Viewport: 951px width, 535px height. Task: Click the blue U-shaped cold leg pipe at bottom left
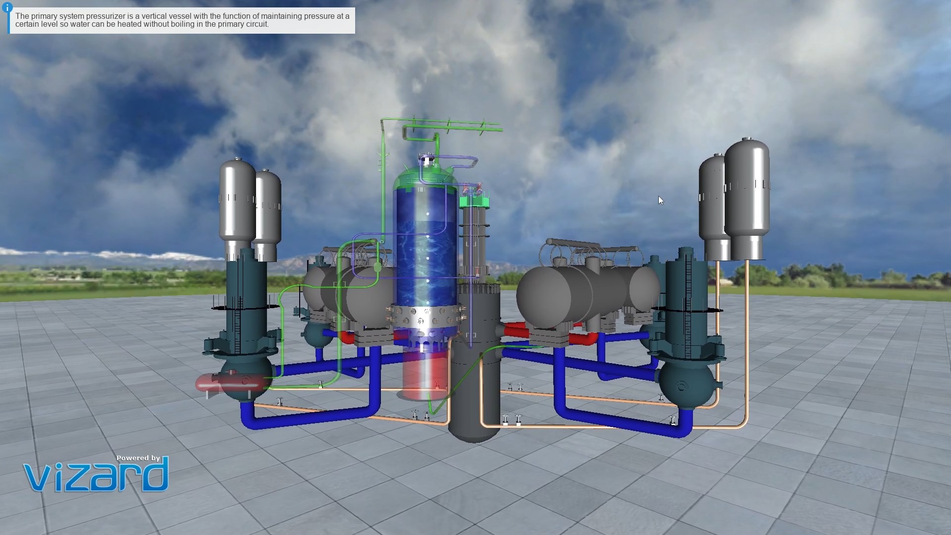pos(307,419)
